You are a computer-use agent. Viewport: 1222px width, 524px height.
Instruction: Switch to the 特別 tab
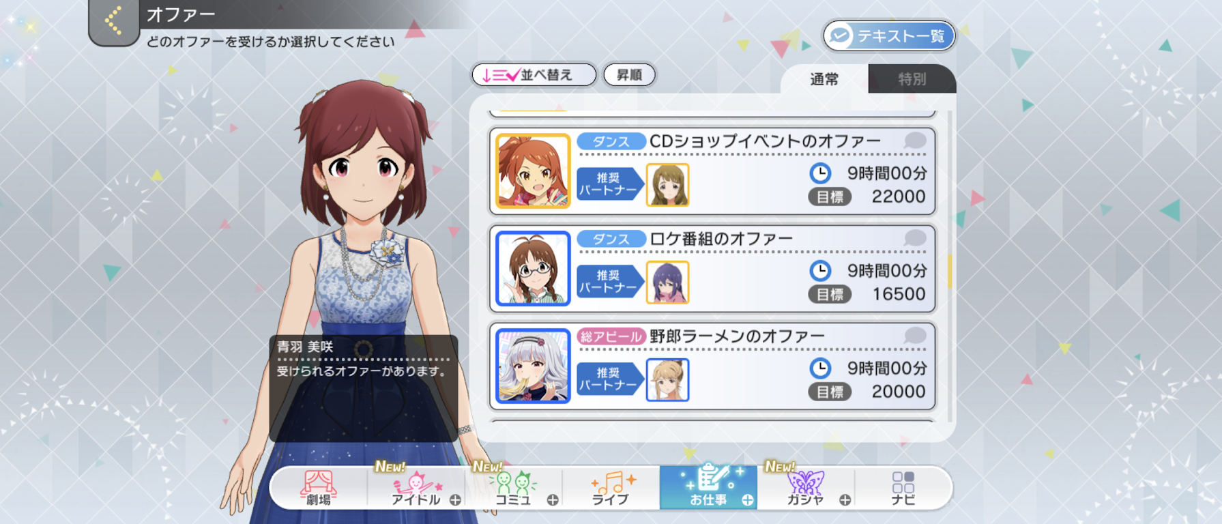pos(912,79)
